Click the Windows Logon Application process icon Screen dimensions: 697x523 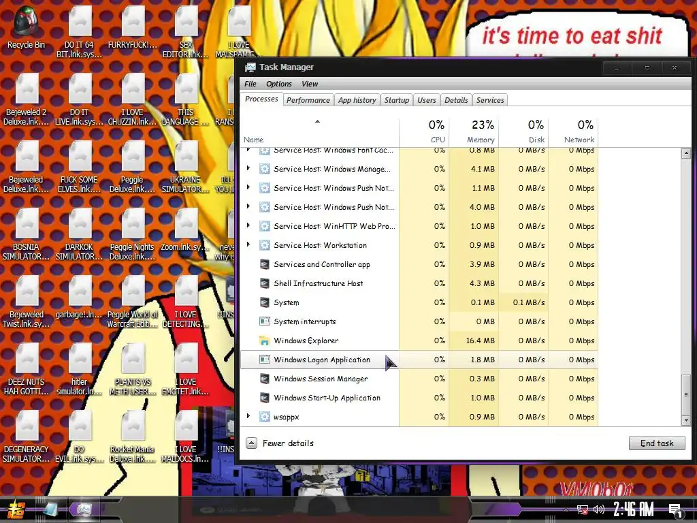coord(265,360)
